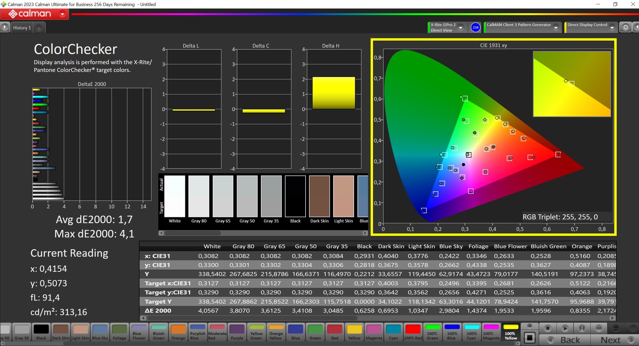Open the settings gear icon
The image size is (639, 346).
coord(625,27)
